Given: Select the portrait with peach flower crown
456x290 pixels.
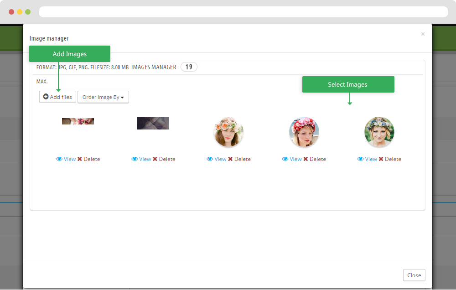Looking at the screenshot, I should pos(228,132).
